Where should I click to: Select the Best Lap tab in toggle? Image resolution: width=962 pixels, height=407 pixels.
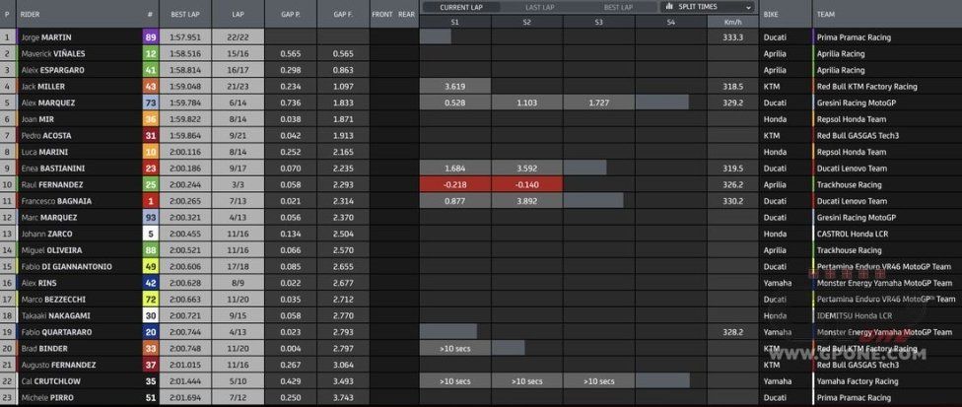point(618,7)
